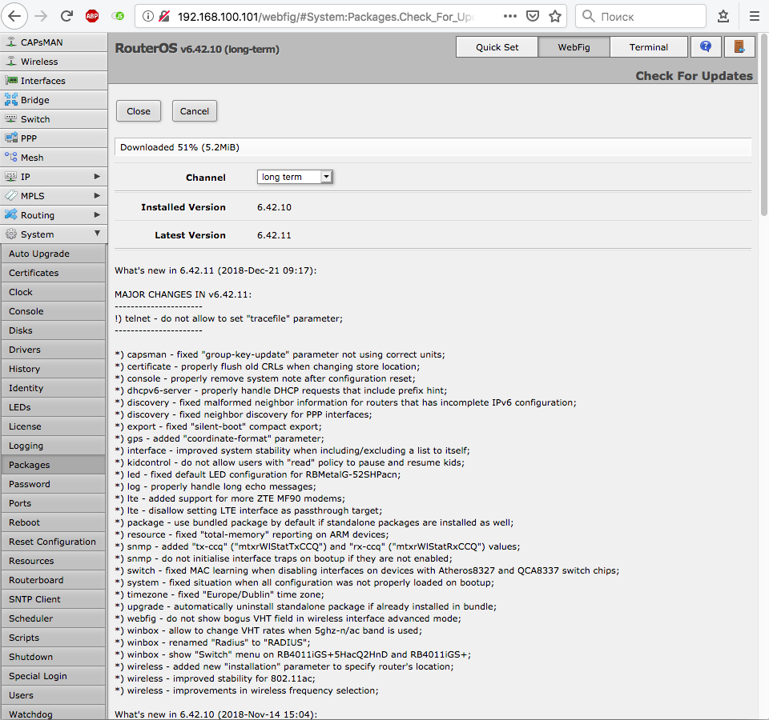Open the Terminal tab

pos(648,47)
